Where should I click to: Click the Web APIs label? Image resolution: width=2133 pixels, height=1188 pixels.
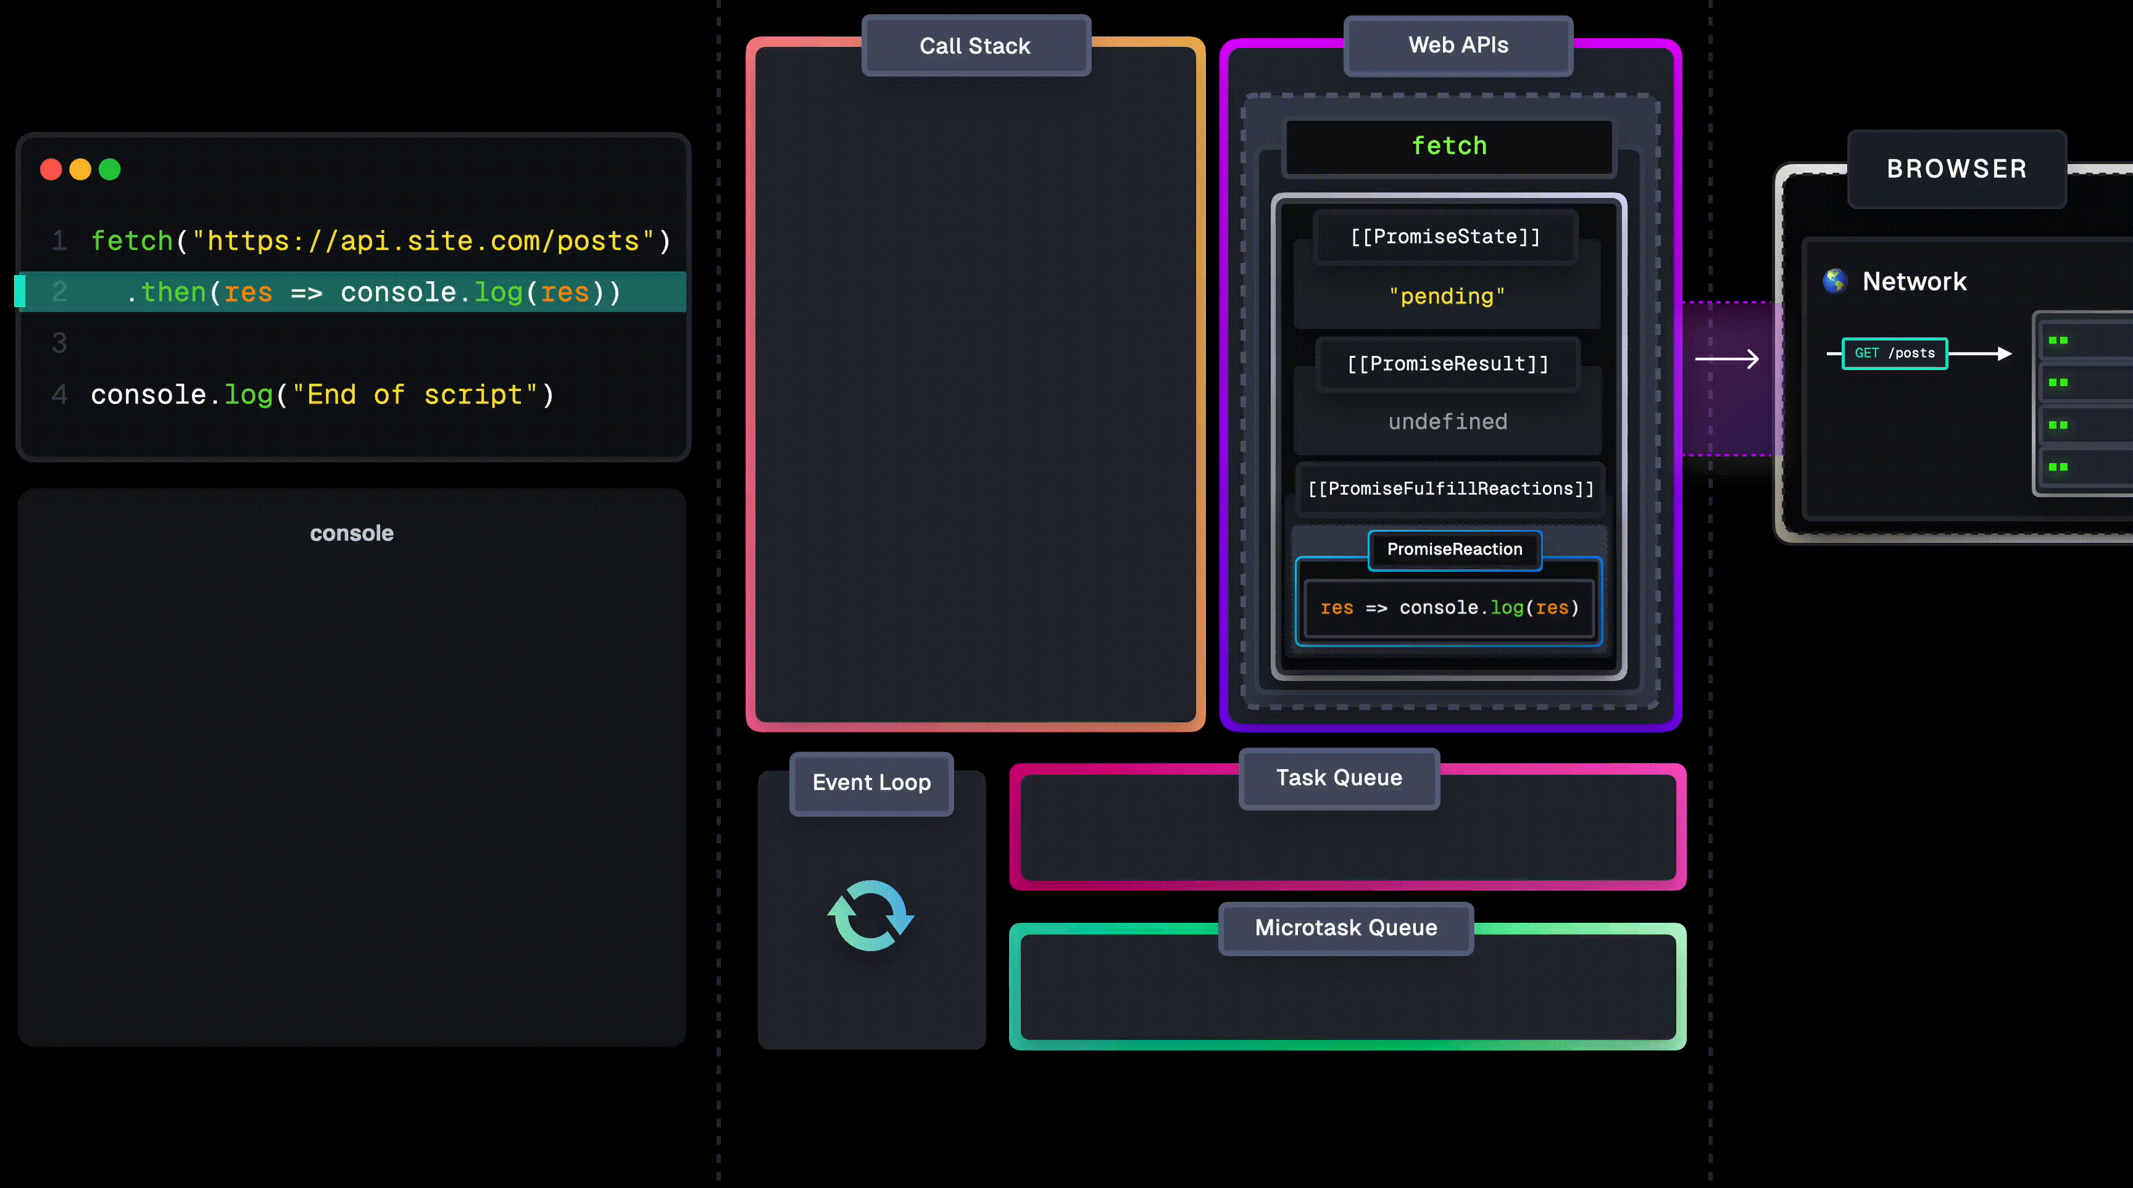click(1458, 46)
